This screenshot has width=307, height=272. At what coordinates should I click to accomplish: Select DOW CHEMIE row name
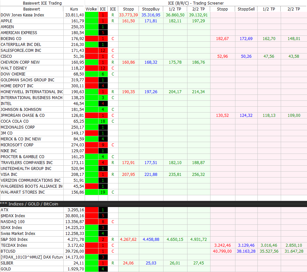[13, 74]
